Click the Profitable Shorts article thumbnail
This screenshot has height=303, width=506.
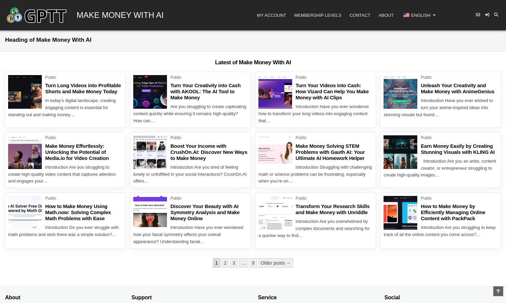pyautogui.click(x=25, y=92)
